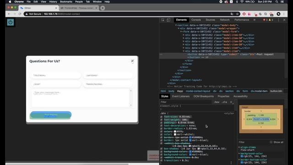
Task: Close the DevTools panel
Action: [284, 20]
